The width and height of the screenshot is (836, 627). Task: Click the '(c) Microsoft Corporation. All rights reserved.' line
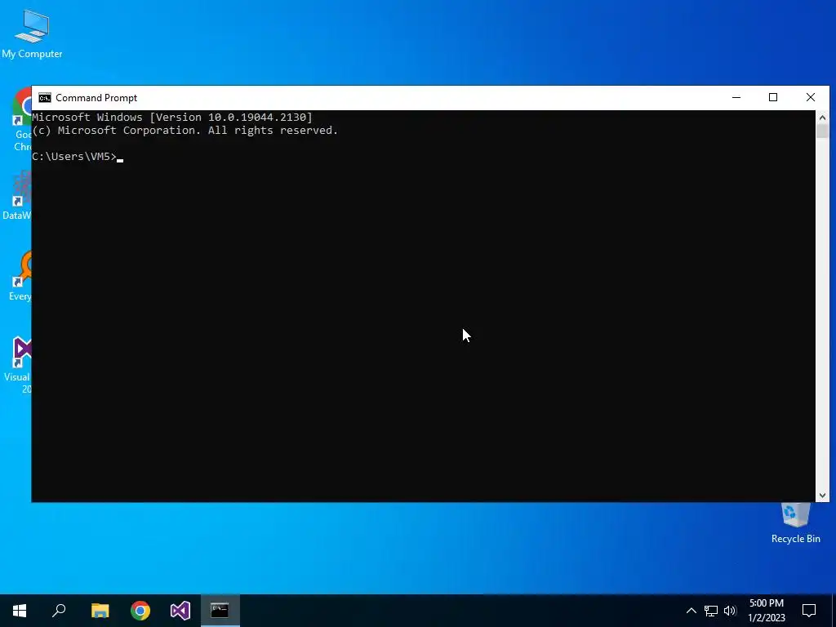tap(185, 131)
